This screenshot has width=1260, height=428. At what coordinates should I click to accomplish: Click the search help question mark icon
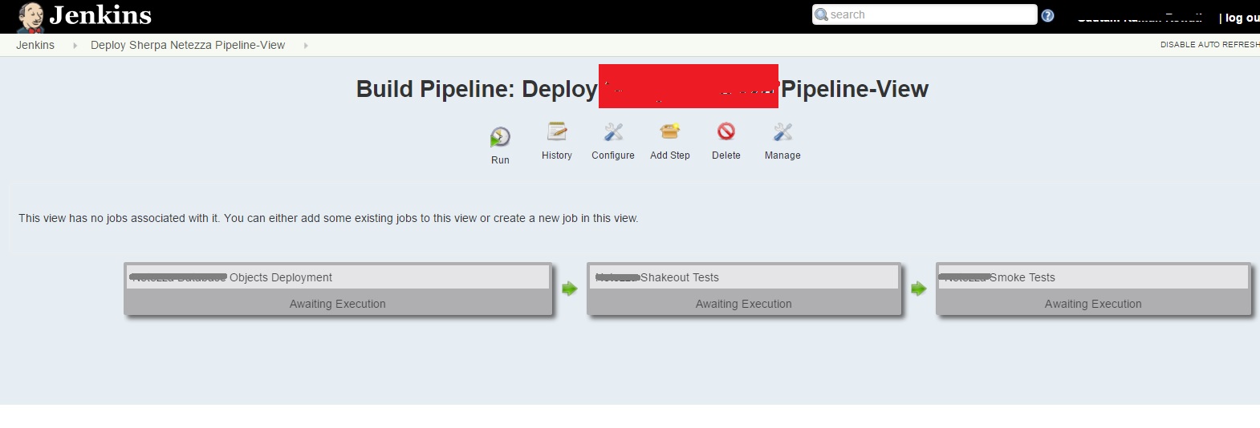pyautogui.click(x=1047, y=15)
